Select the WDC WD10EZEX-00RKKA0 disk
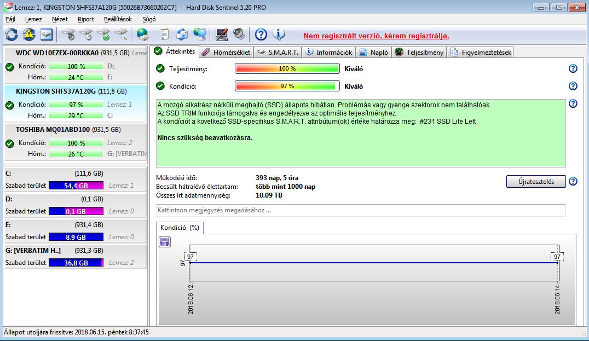 coord(75,65)
